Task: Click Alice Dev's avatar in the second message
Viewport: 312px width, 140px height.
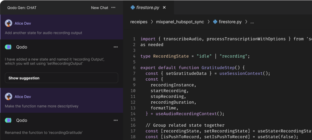Action: click(8, 97)
